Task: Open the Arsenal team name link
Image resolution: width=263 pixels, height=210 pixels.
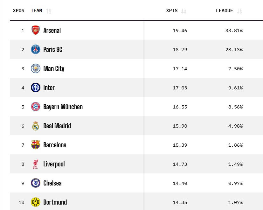Action: (x=52, y=31)
